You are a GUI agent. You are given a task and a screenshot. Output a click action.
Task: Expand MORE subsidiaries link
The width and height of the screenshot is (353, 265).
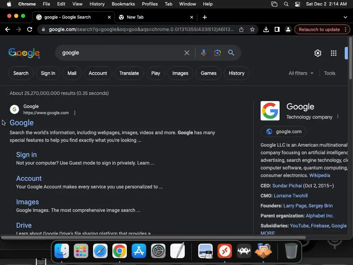tap(268, 233)
